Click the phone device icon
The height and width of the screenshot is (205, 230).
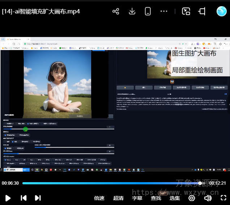(148, 11)
